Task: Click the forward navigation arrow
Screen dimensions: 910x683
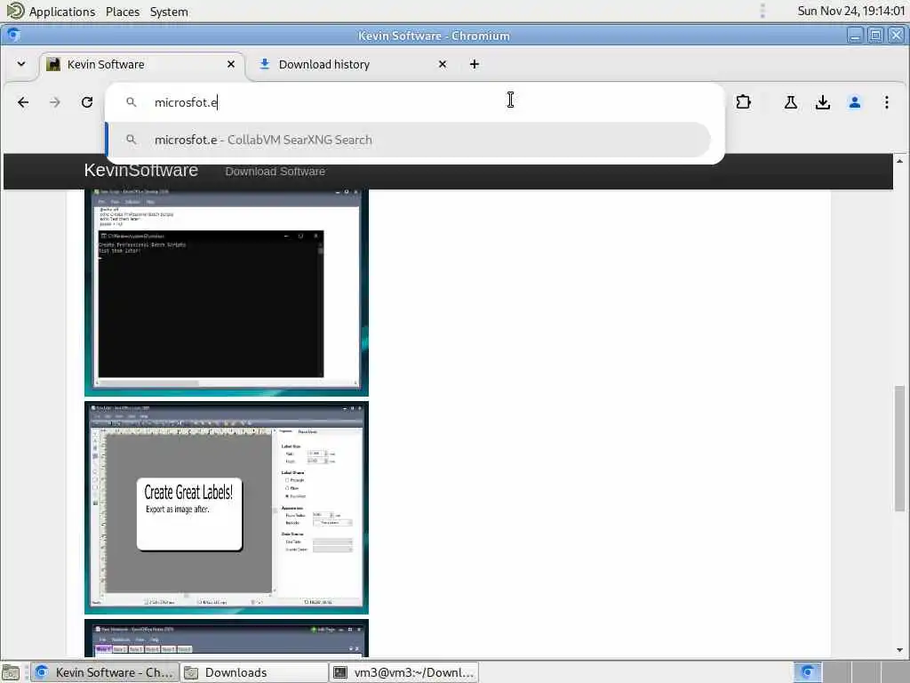Action: (x=54, y=102)
